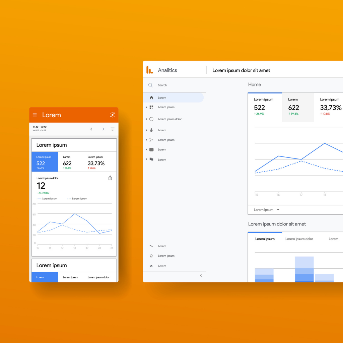This screenshot has height=343, width=343.
Task: Select the 622 metric card on desktop
Action: pyautogui.click(x=298, y=107)
